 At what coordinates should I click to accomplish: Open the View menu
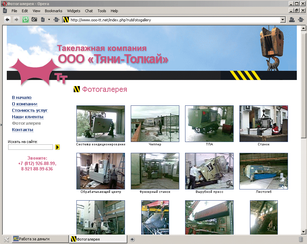(36, 11)
